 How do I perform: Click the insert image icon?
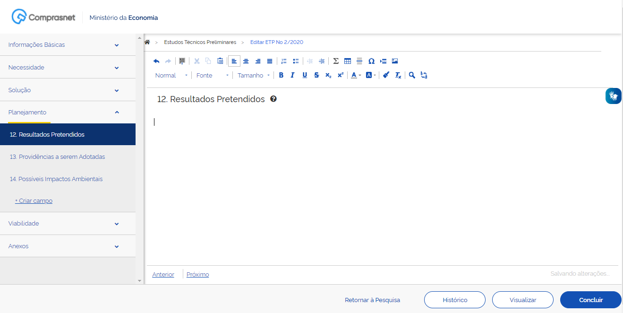coord(395,61)
